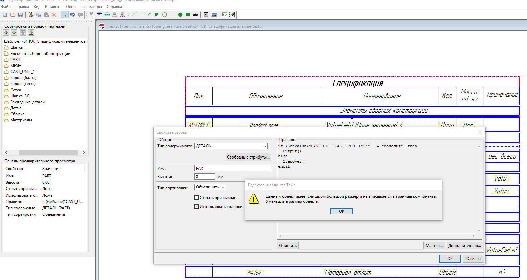Select the Line drawing tool
The height and width of the screenshot is (280, 527).
click(x=134, y=15)
